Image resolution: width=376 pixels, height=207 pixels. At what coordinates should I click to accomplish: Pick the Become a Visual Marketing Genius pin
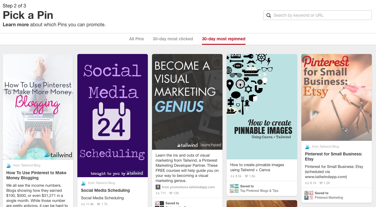pyautogui.click(x=187, y=102)
